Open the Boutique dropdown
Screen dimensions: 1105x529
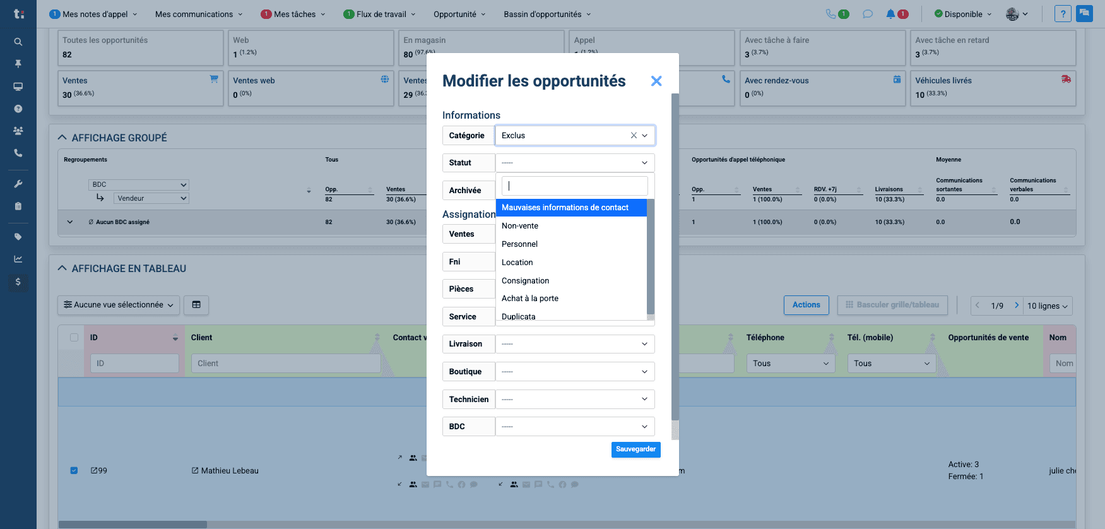click(x=575, y=372)
